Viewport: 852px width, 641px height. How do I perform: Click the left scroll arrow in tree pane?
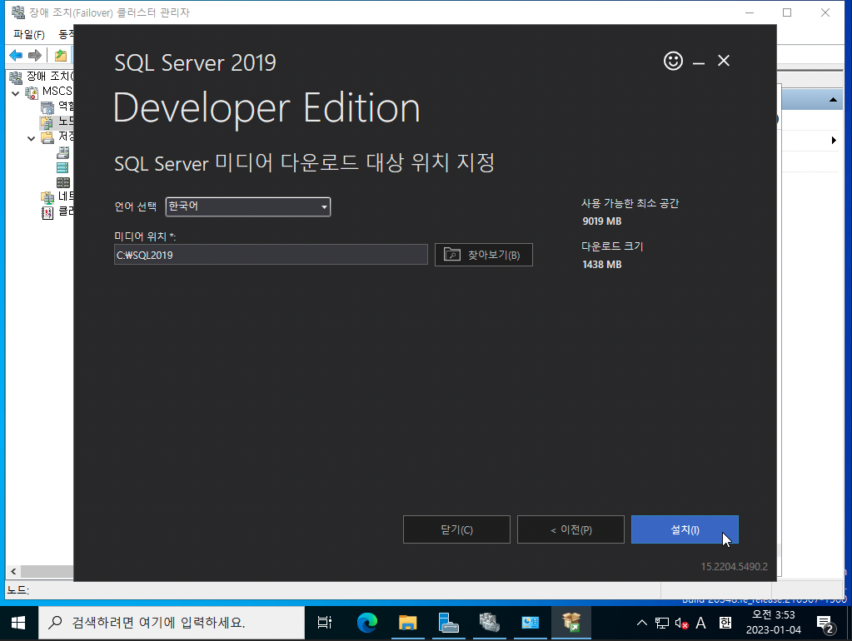click(13, 571)
